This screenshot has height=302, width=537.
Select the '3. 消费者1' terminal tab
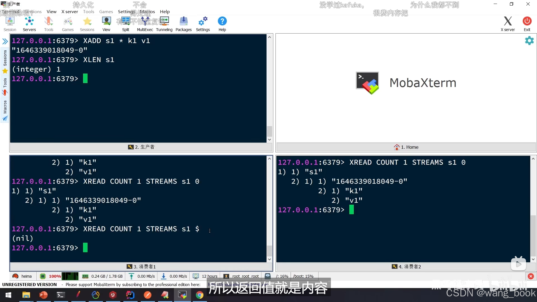(141, 266)
